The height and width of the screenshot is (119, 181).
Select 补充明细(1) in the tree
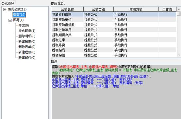pos(27,31)
